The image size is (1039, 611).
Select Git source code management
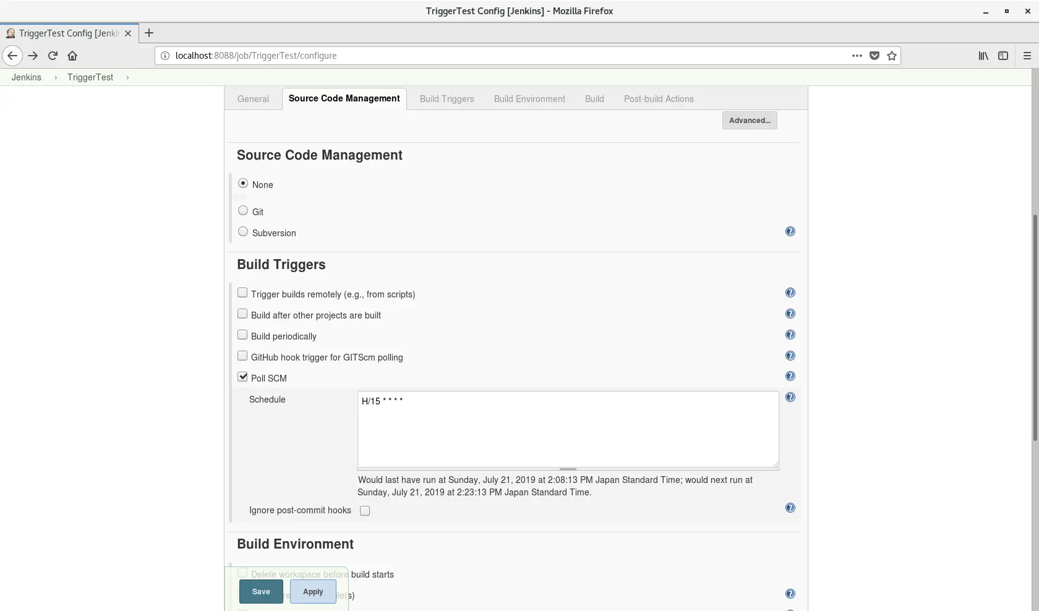coord(243,211)
